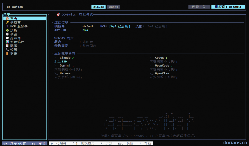Click the Claude entry in 本地环境检查
The image size is (249, 146).
64,58
